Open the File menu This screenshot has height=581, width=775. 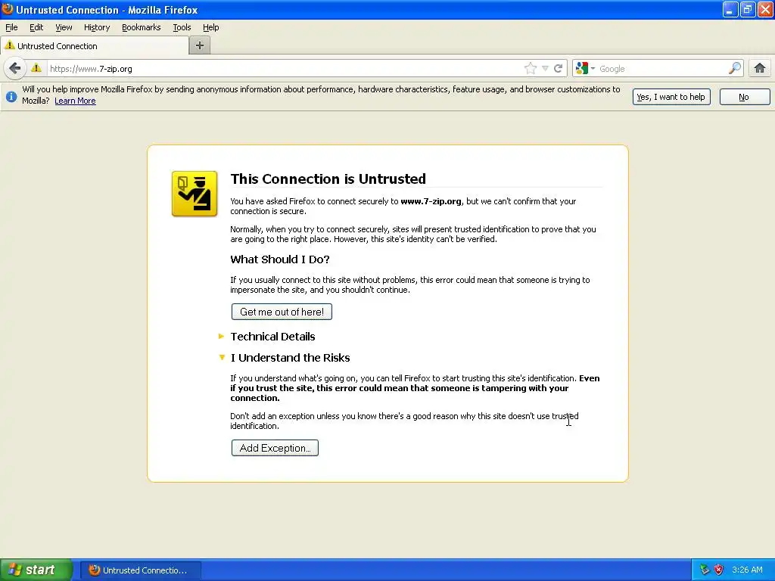point(11,27)
